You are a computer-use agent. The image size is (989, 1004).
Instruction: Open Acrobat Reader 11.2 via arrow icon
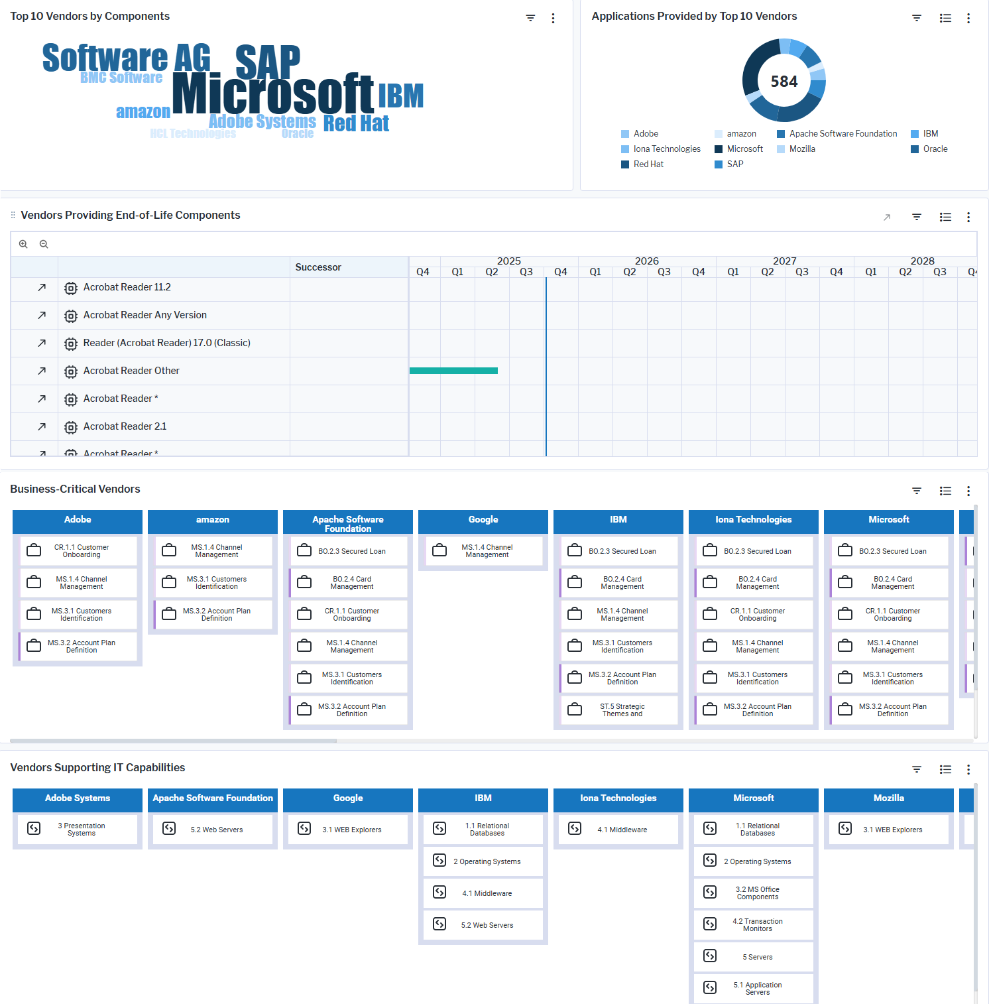pyautogui.click(x=42, y=287)
